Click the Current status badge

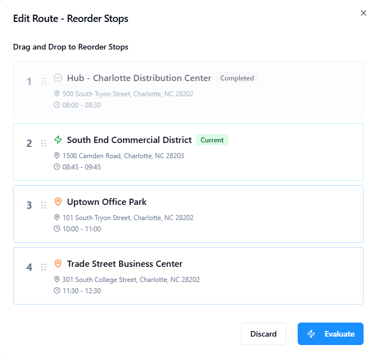click(x=212, y=140)
